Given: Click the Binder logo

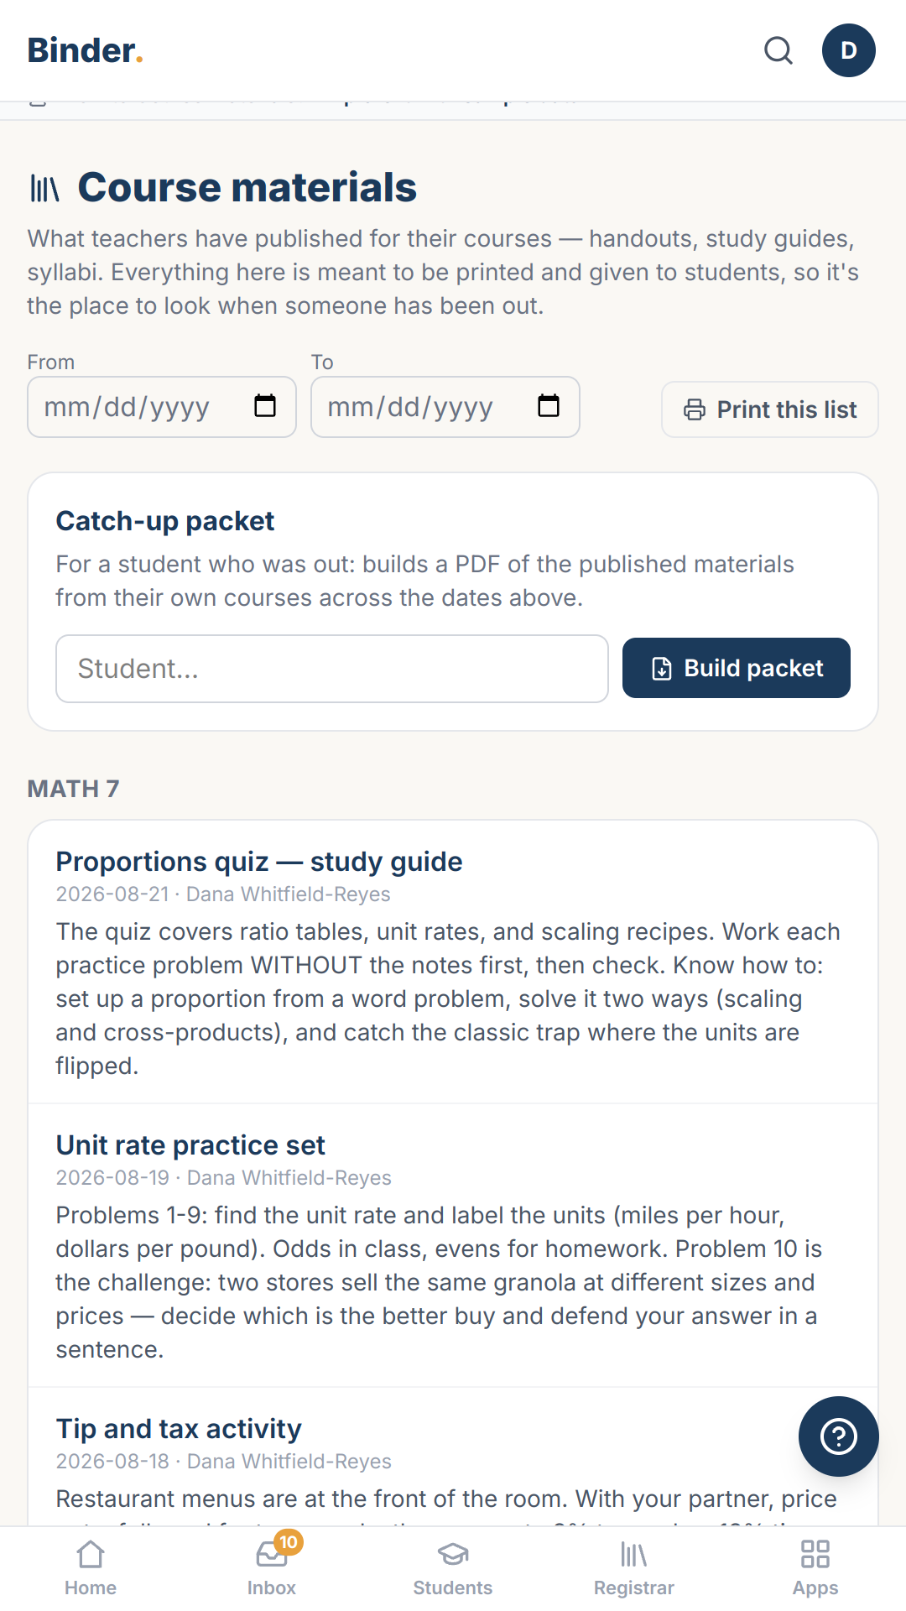Looking at the screenshot, I should [86, 50].
